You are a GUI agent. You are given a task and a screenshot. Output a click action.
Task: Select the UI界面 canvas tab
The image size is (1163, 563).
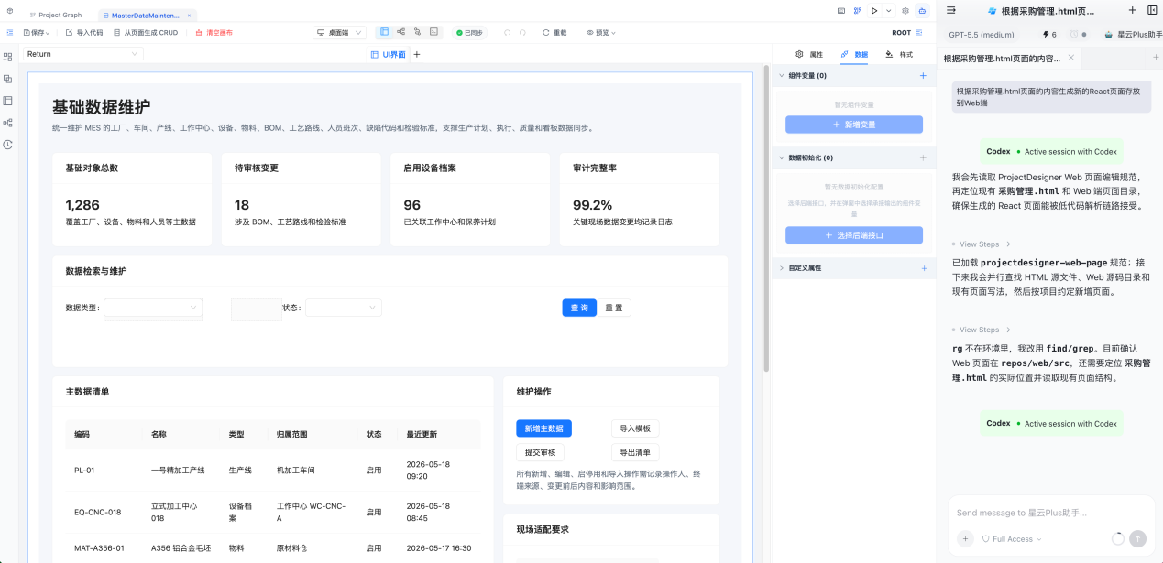(388, 55)
